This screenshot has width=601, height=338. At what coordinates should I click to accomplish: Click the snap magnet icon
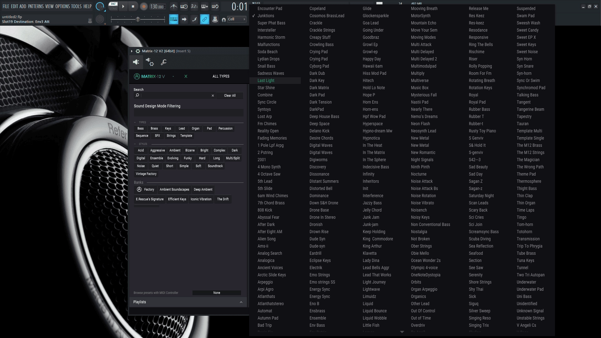pos(224,19)
